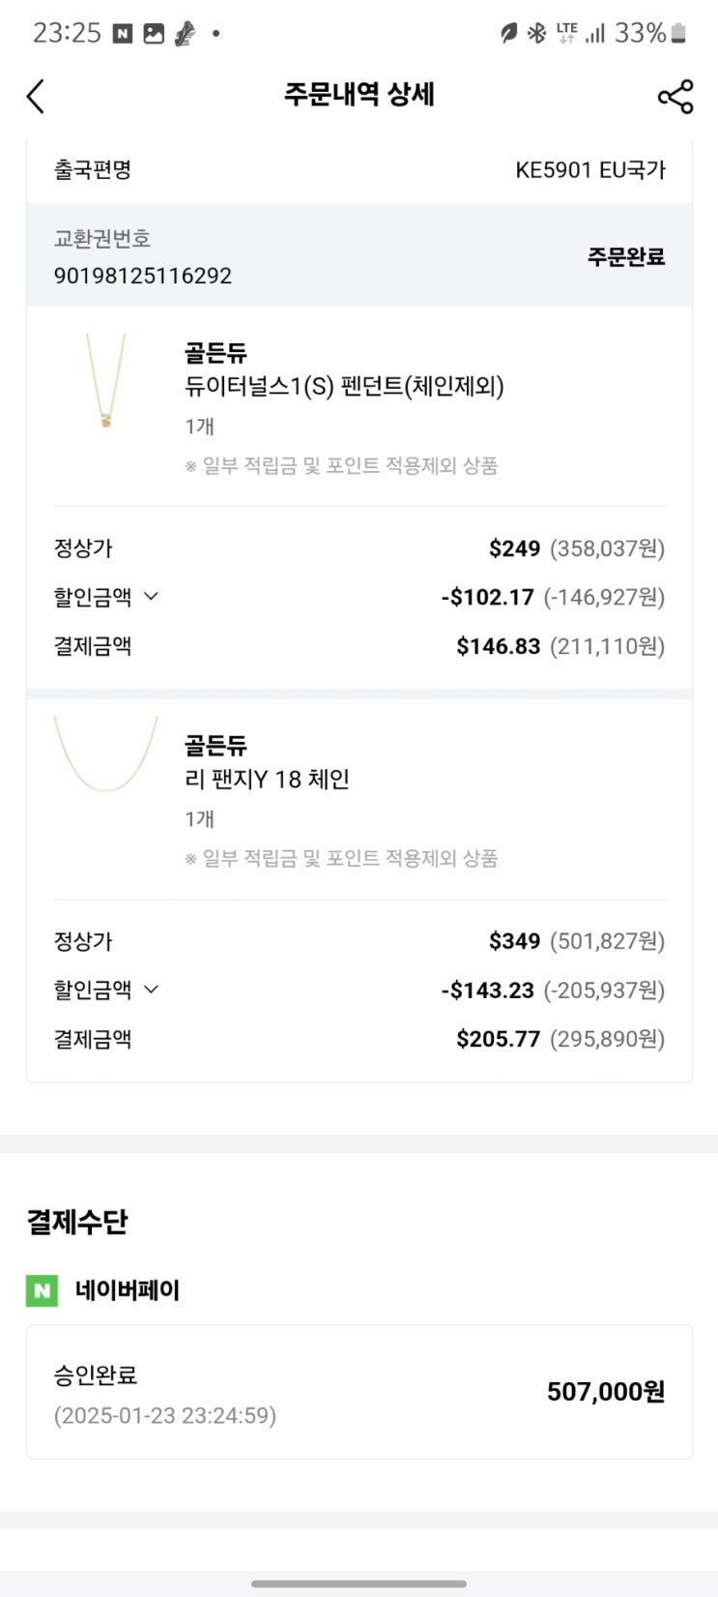Tap the leaf power-saving status icon

click(508, 34)
